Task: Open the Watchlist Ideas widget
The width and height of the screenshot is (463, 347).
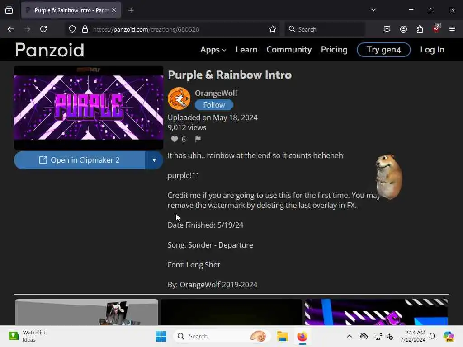Action: (x=27, y=336)
